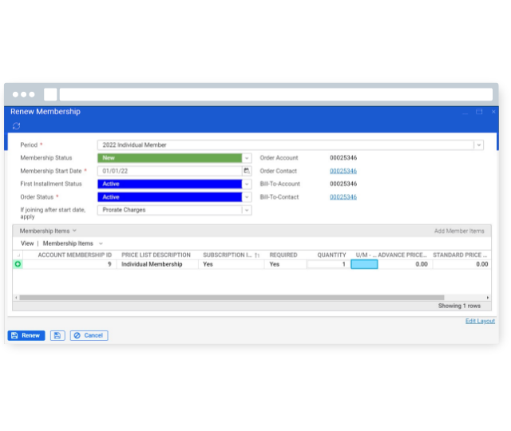Open the View Membership Items selector
The image size is (511, 431).
pyautogui.click(x=101, y=243)
